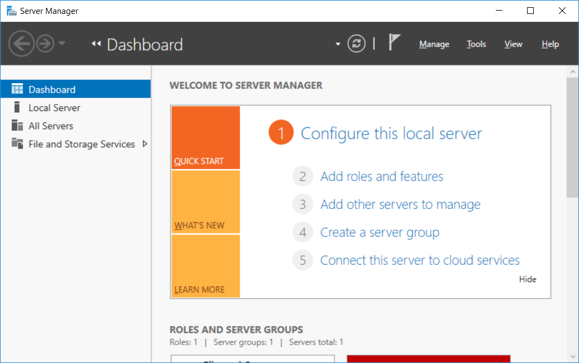The width and height of the screenshot is (579, 363).
Task: Click the Local Server icon
Action: pyautogui.click(x=17, y=107)
